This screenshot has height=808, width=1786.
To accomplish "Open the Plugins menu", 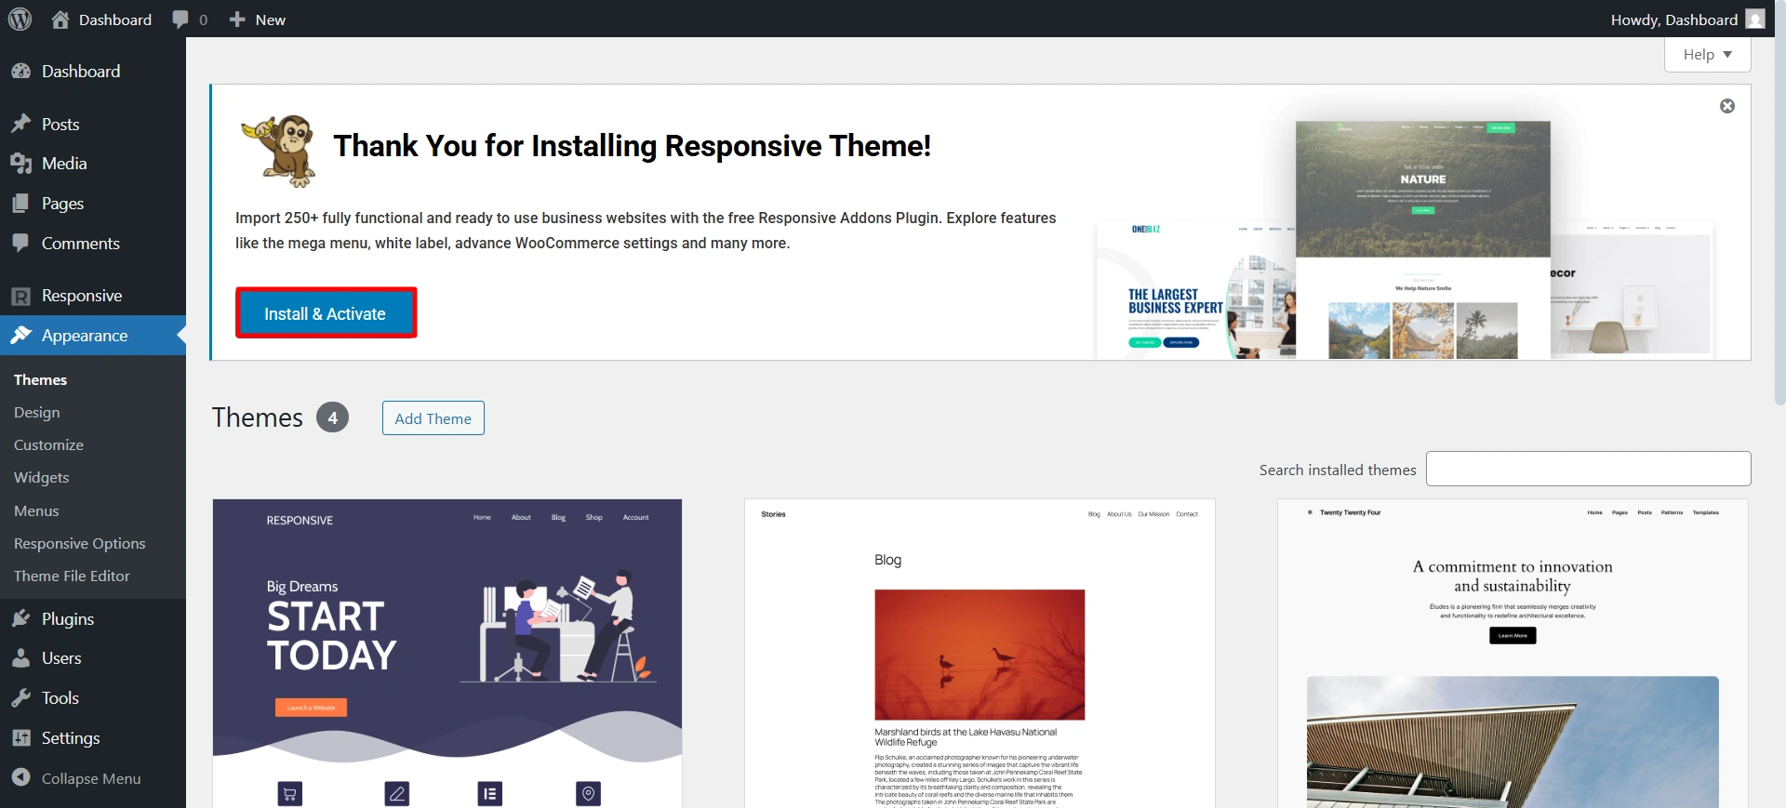I will click(x=93, y=619).
